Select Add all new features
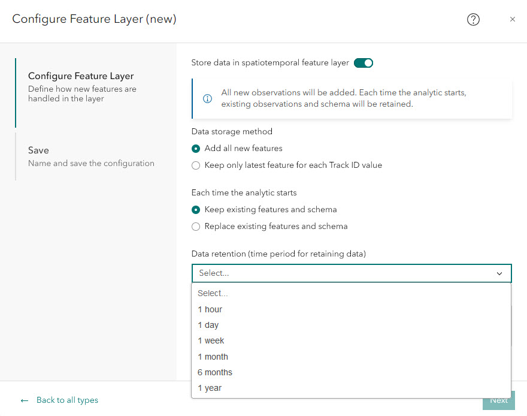 [197, 148]
